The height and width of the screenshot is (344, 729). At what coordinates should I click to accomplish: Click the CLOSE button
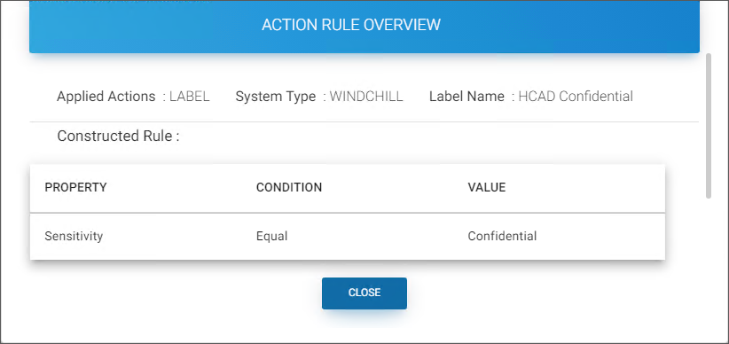[x=364, y=293]
